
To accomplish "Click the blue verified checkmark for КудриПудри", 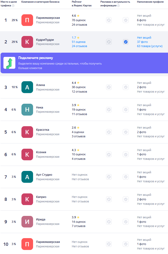I will [126, 42].
